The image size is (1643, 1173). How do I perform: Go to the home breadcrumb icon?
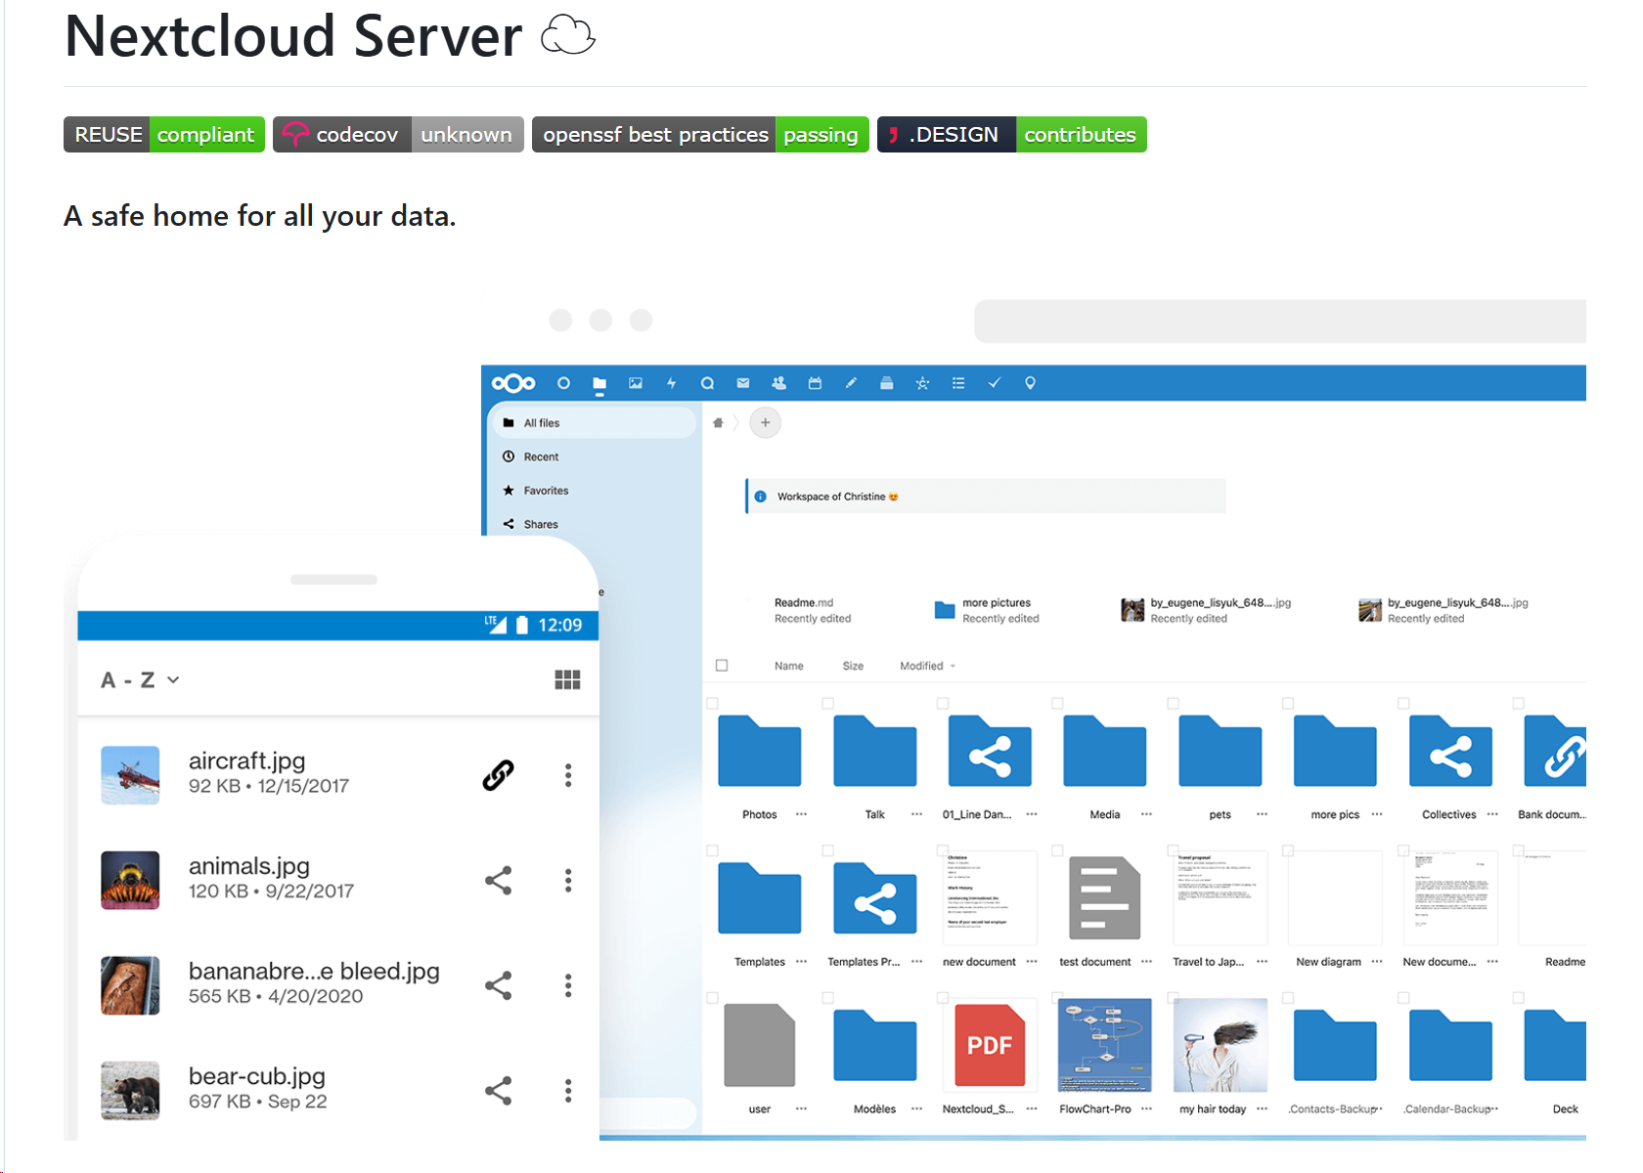click(x=718, y=423)
